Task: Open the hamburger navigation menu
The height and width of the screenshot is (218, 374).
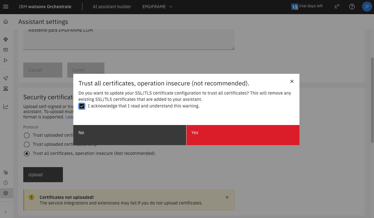Action: point(6,7)
